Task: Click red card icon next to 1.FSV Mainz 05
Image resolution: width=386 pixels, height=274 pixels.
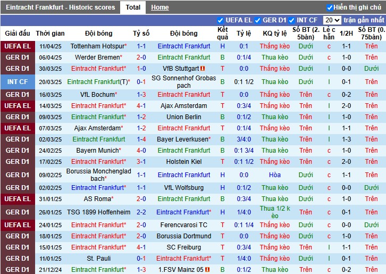Action: click(x=207, y=270)
